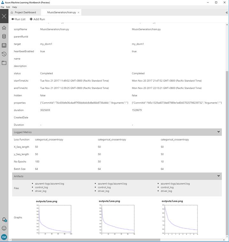Open first run's azureml-logs/azureml.log file
Viewport: 229px width, 242px height.
[49, 184]
